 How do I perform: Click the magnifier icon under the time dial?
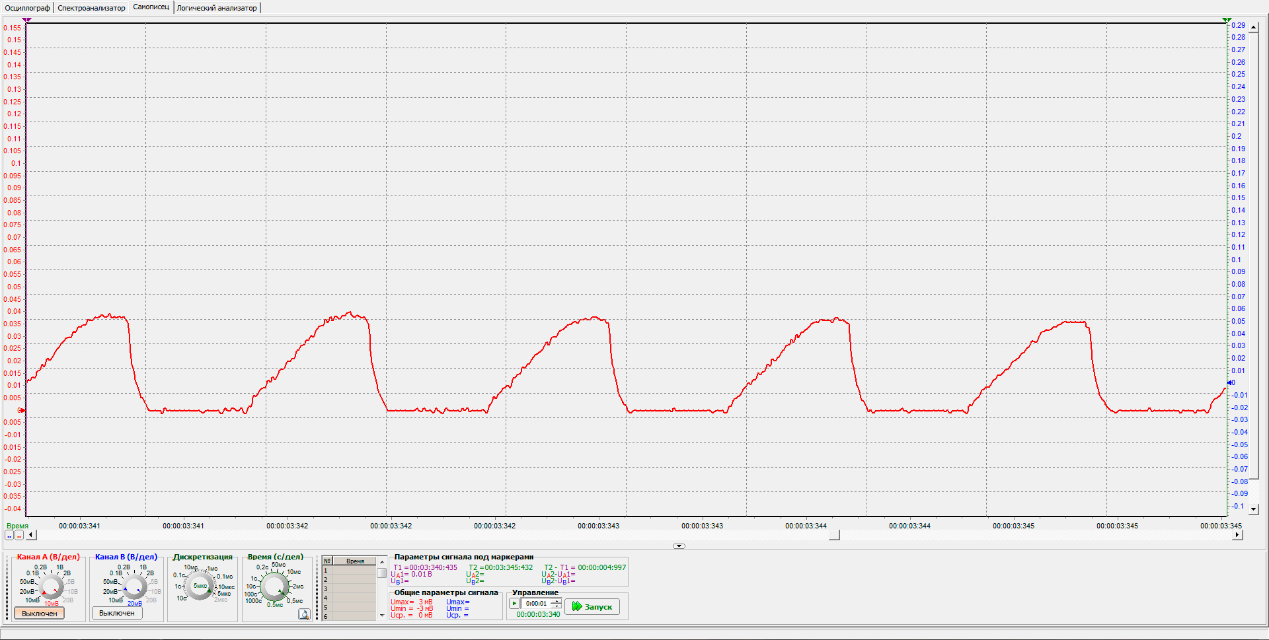[304, 614]
